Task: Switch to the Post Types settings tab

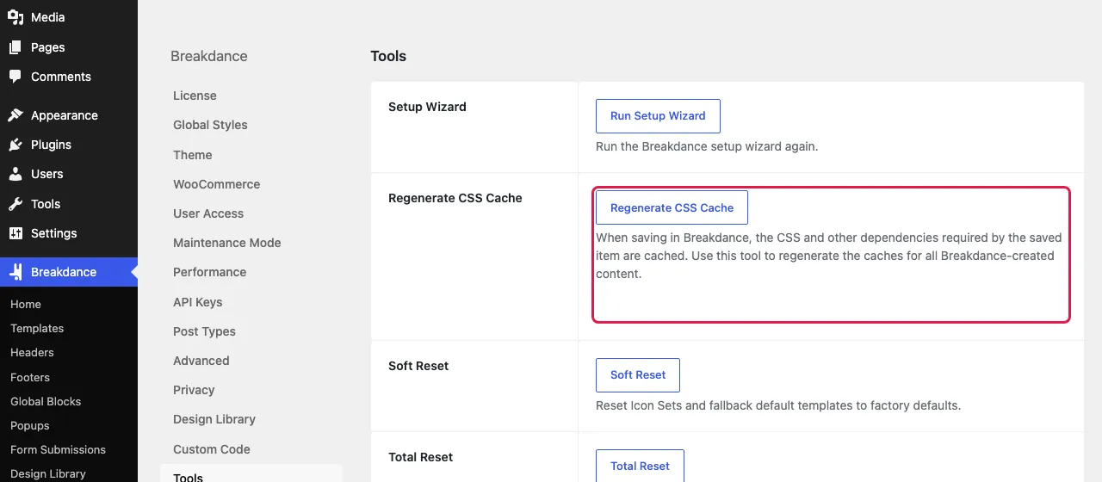Action: [204, 331]
